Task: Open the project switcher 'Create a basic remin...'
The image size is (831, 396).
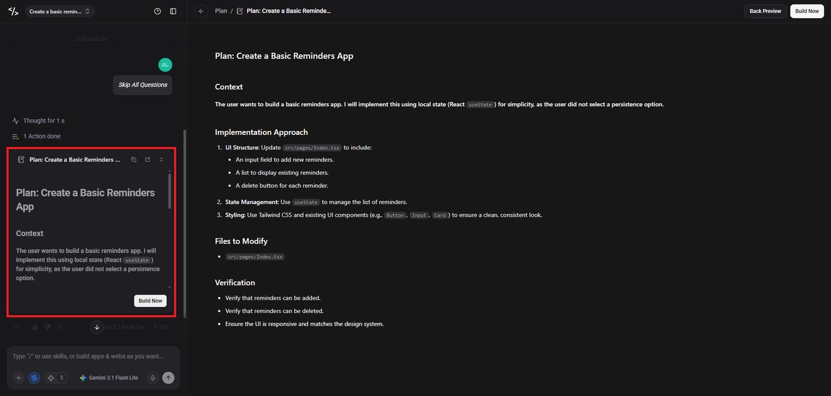Action: click(60, 11)
